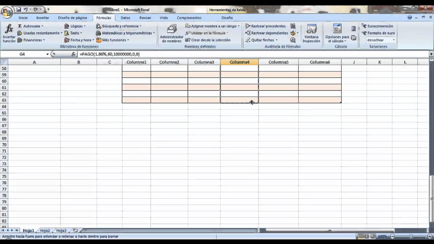Undo the last action
Image resolution: width=434 pixels, height=244 pixels.
click(x=25, y=9)
